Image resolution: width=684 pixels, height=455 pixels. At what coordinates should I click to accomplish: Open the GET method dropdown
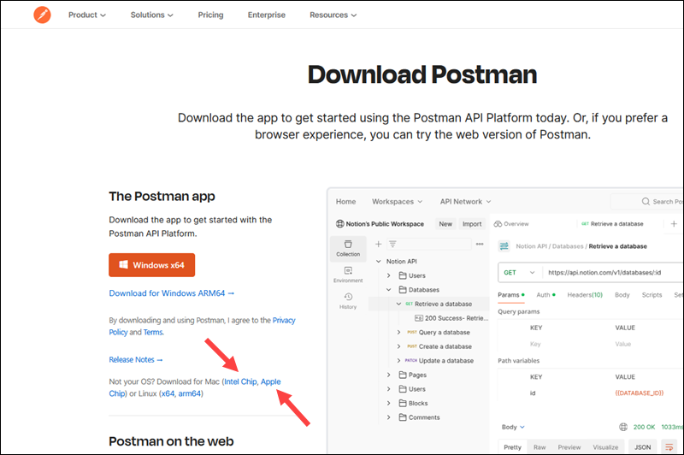[519, 273]
